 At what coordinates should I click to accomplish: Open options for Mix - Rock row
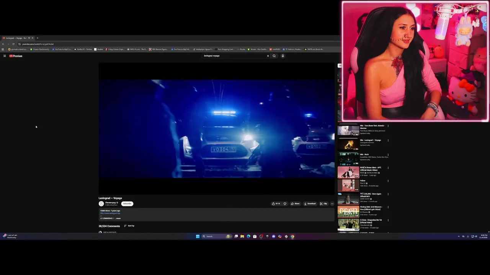(388, 155)
